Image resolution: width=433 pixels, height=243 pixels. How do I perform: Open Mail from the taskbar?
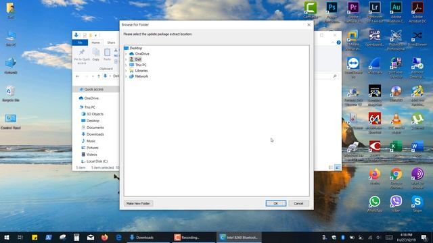(91, 237)
